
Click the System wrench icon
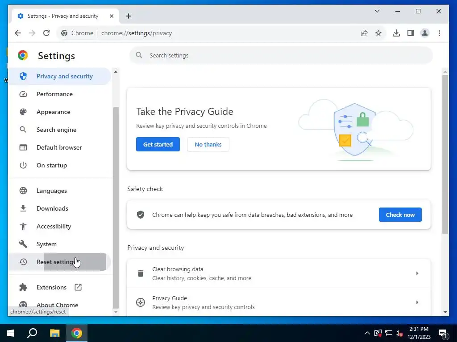pyautogui.click(x=23, y=244)
